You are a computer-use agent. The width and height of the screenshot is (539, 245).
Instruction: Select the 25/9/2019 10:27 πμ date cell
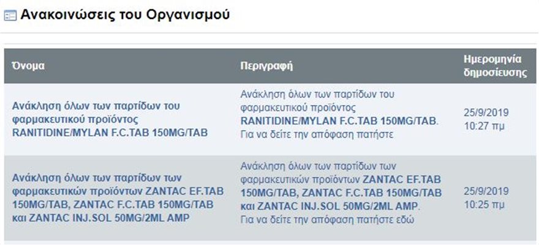pyautogui.click(x=486, y=120)
